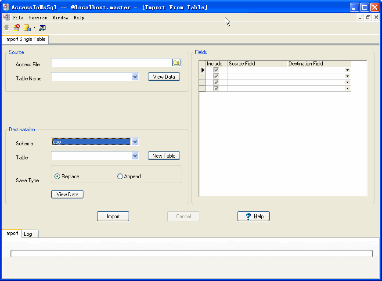Open Destination Field dropdown in second row
382x281 pixels.
(x=347, y=76)
